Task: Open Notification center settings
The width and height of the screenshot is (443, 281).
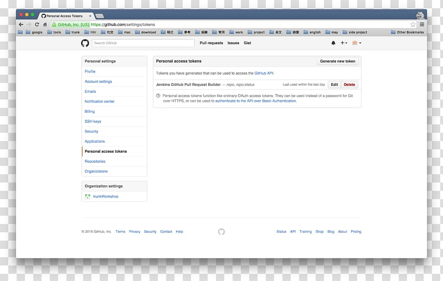Action: 100,101
